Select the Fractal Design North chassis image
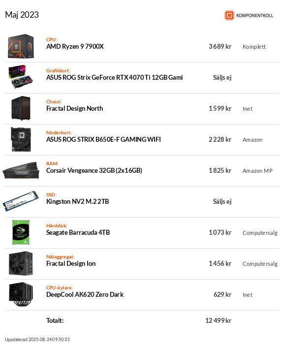 (x=21, y=108)
